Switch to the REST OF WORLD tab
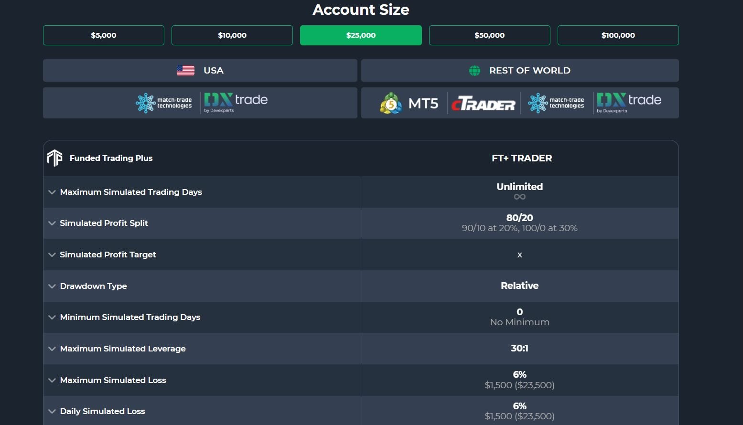 pos(520,70)
